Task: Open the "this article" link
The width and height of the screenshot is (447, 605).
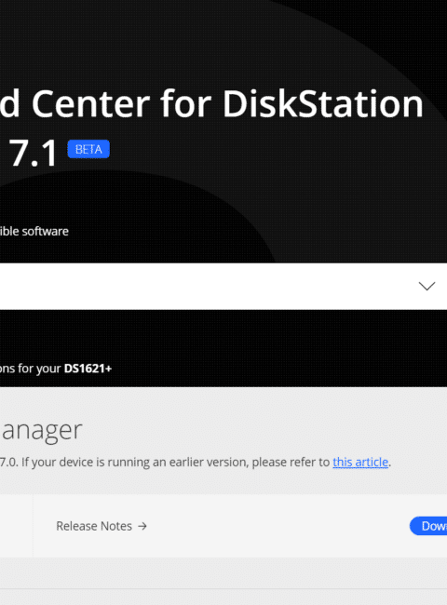Action: (x=360, y=462)
